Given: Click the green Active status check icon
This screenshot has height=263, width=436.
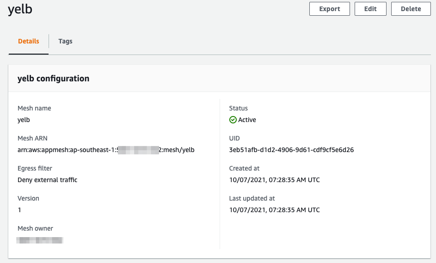Looking at the screenshot, I should pos(233,120).
